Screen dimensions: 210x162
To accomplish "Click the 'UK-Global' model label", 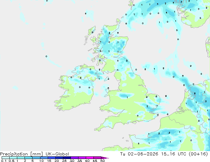I will point(57,154).
